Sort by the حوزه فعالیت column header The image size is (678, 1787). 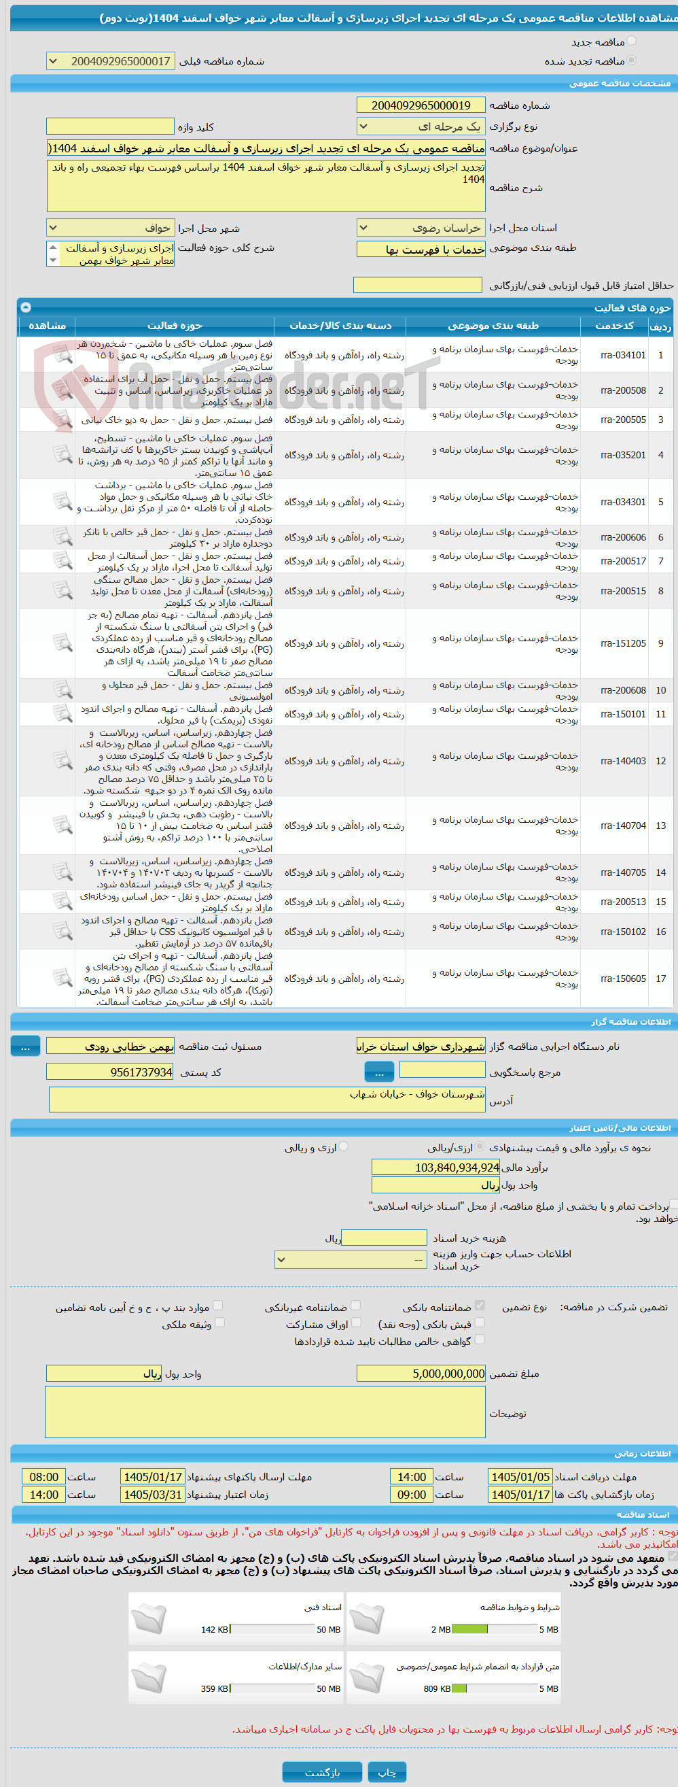point(175,325)
